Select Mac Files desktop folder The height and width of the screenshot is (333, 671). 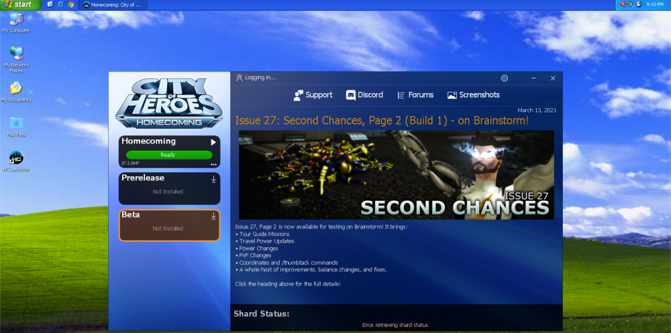(16, 127)
